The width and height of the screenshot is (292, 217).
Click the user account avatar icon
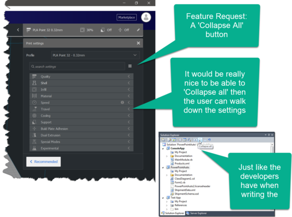click(146, 17)
